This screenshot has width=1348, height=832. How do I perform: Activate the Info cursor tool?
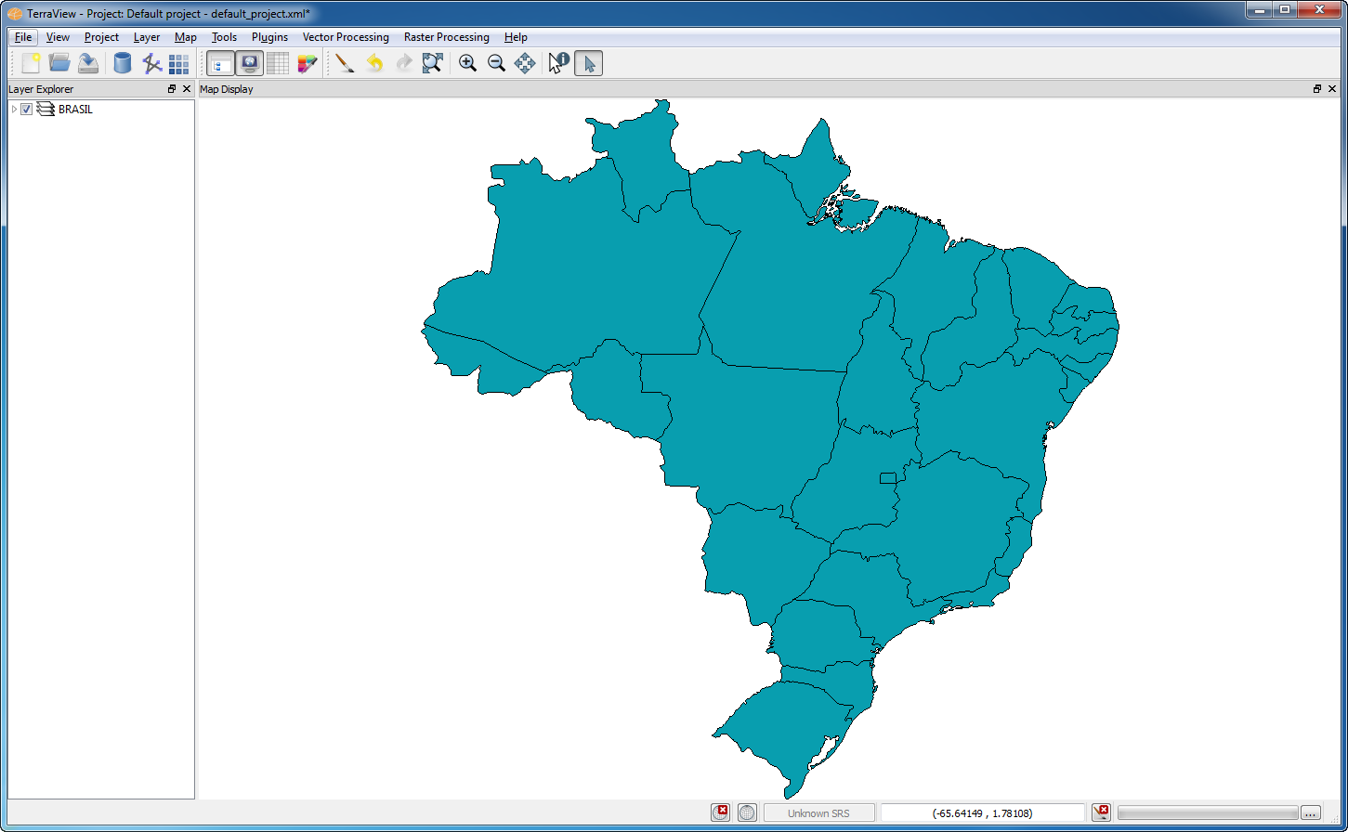pyautogui.click(x=558, y=63)
